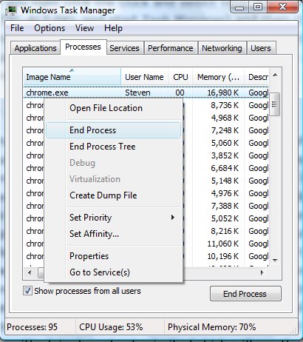Click the vertical scrollbar down arrow
303x342 pixels.
(275, 260)
